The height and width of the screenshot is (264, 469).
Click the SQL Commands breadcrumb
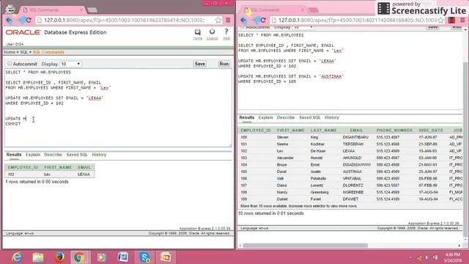click(x=48, y=52)
